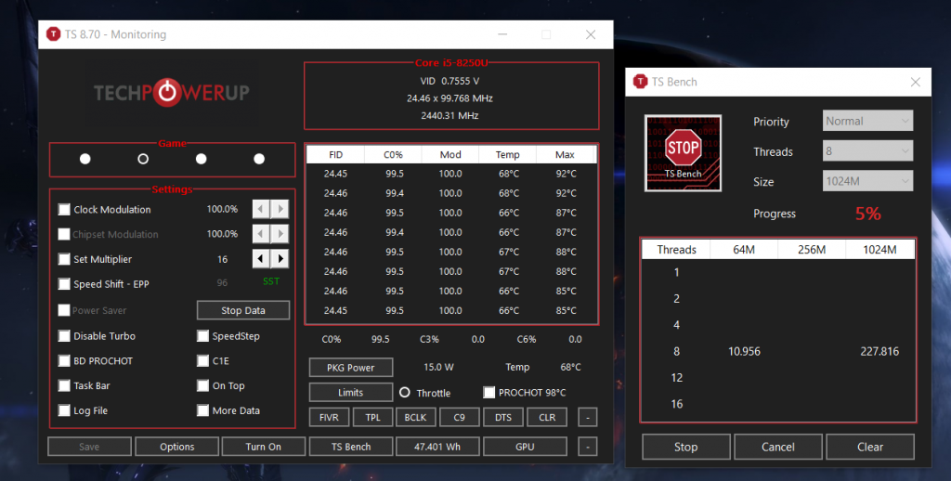Click the PKG Power button
951x481 pixels.
(350, 367)
